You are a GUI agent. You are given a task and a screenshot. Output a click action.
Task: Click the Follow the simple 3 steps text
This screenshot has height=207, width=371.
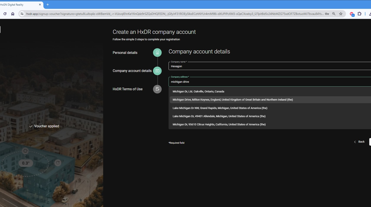(x=146, y=39)
